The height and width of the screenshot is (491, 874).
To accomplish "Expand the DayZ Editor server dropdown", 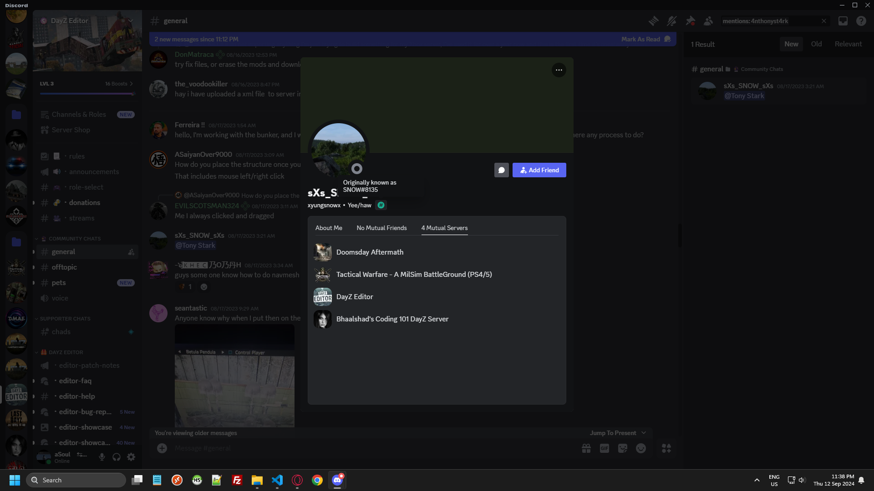I will (131, 21).
